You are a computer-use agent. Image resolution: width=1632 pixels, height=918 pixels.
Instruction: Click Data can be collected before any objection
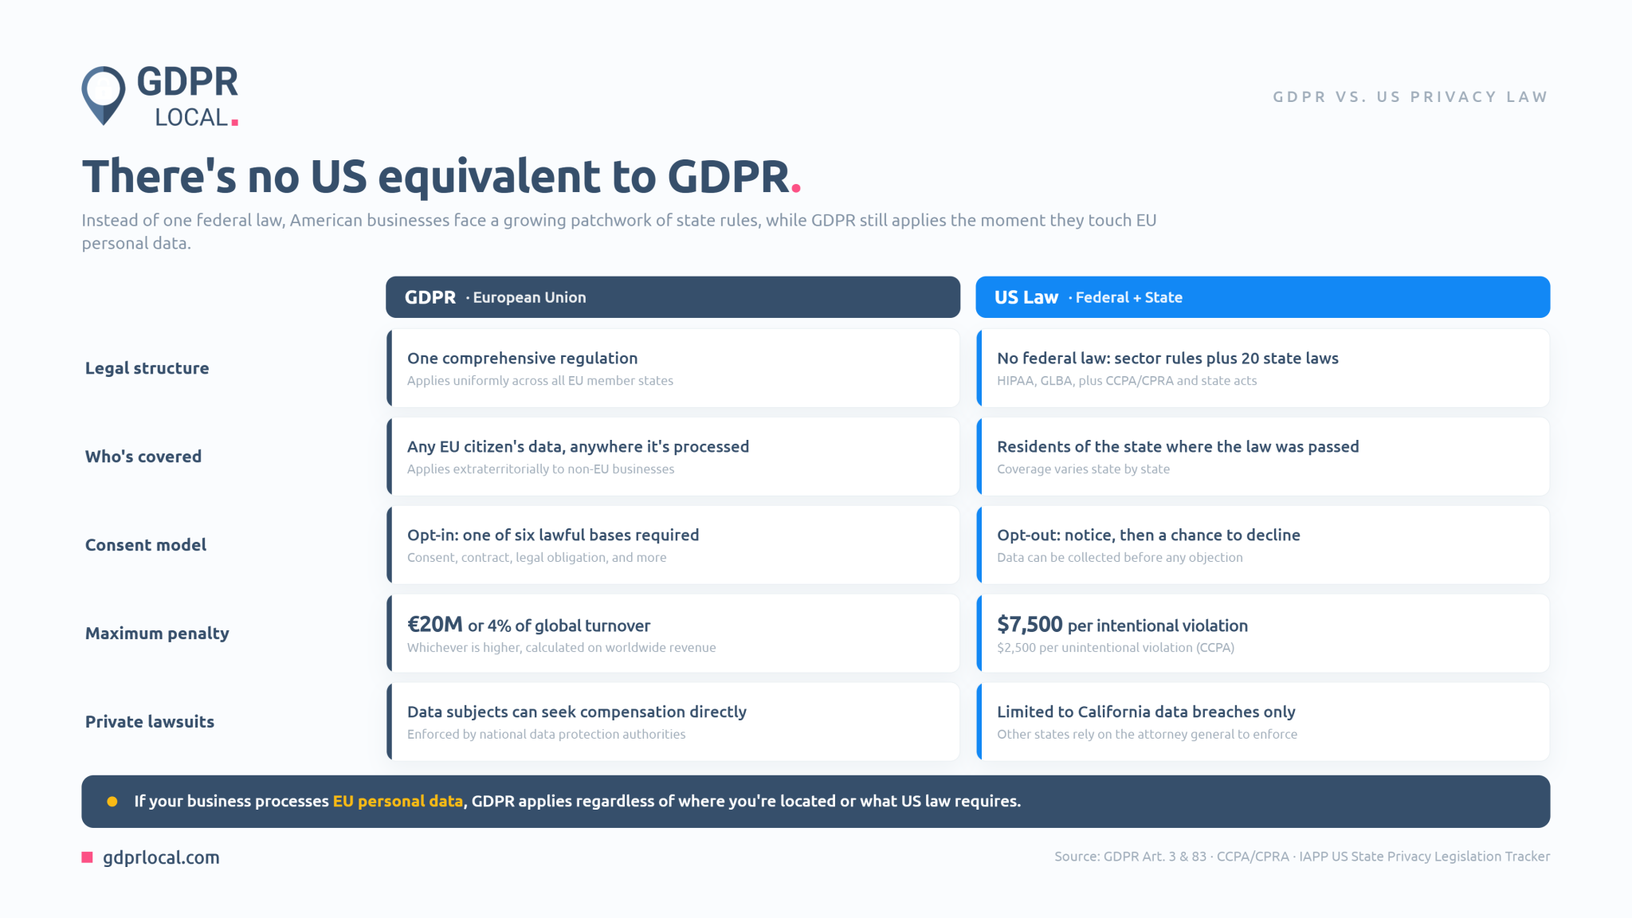click(1120, 558)
